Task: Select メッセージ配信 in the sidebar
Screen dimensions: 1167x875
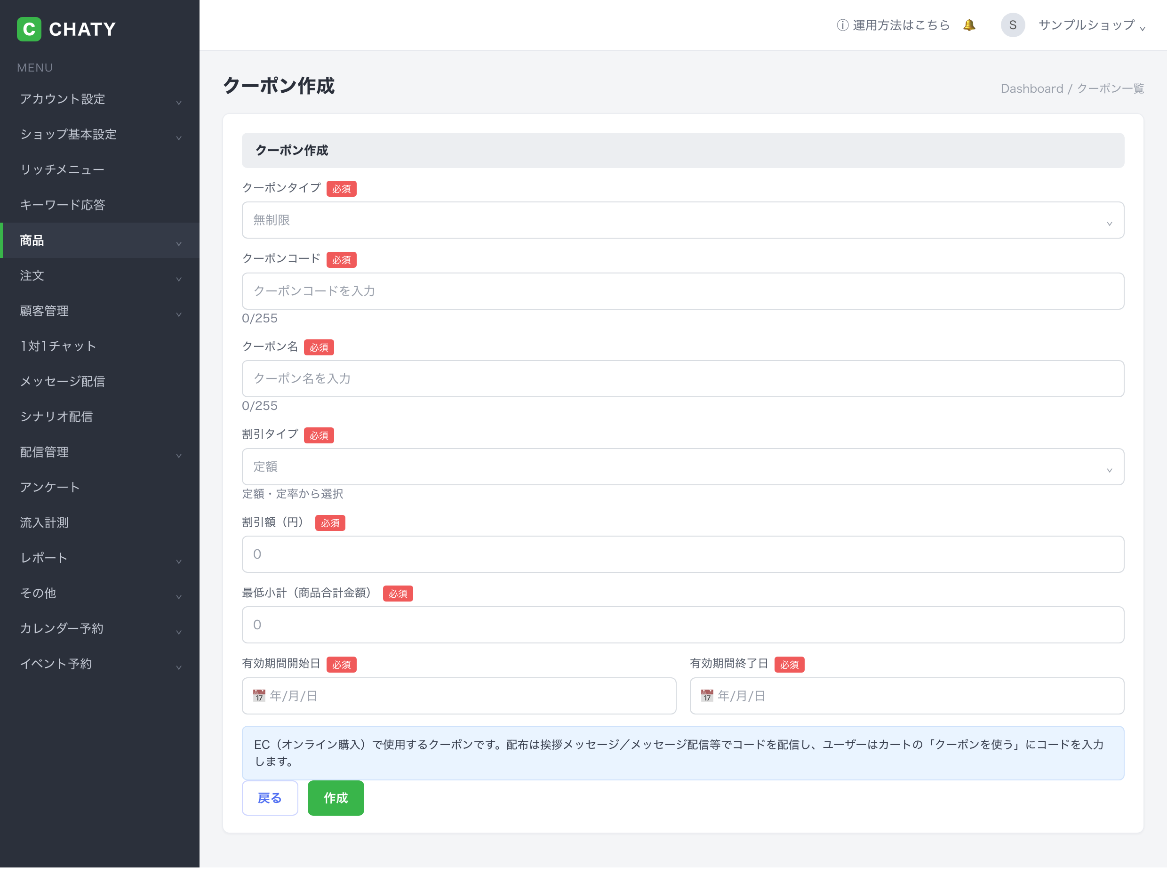Action: coord(100,381)
